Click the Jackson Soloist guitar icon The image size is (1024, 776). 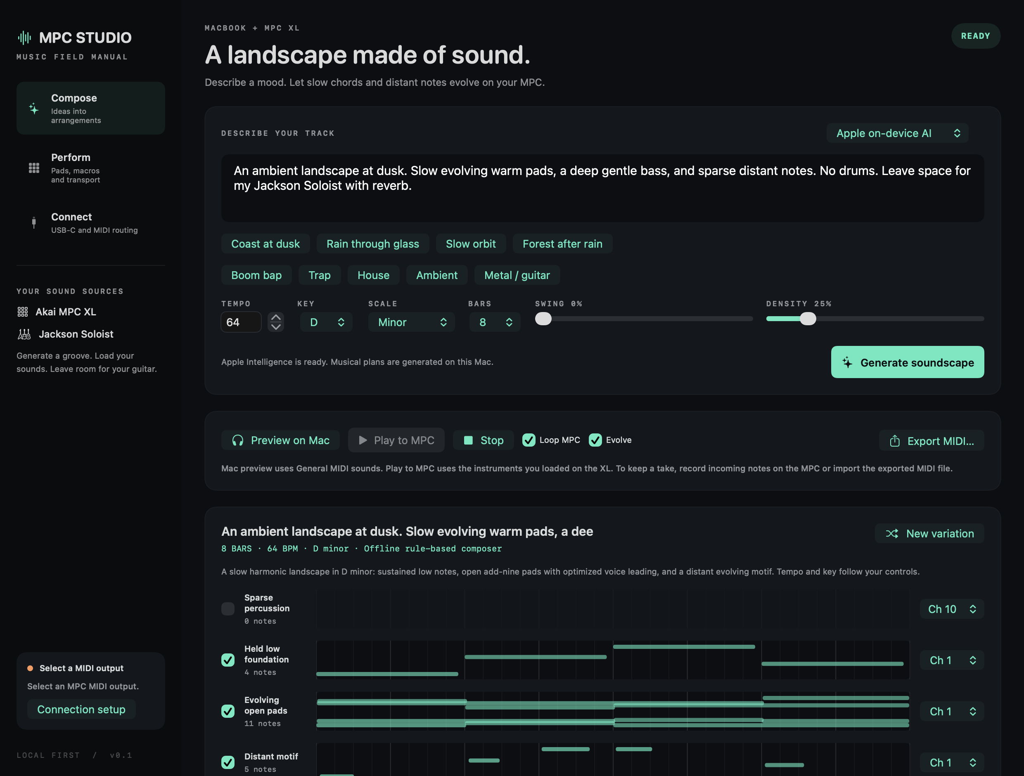[24, 334]
